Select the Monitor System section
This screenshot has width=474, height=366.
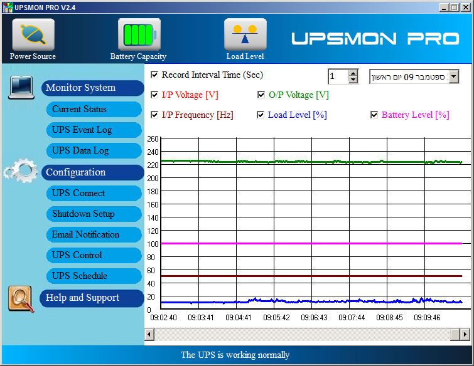pyautogui.click(x=93, y=88)
